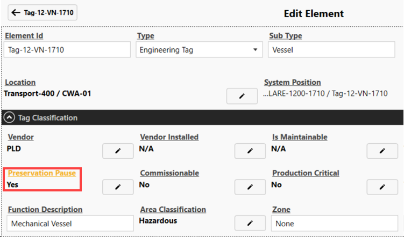
Task: Open the Type dropdown
Action: 197,50
